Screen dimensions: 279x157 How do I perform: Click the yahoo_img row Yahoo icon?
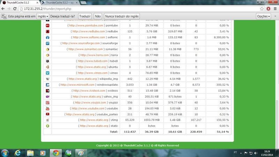[x=47, y=97]
